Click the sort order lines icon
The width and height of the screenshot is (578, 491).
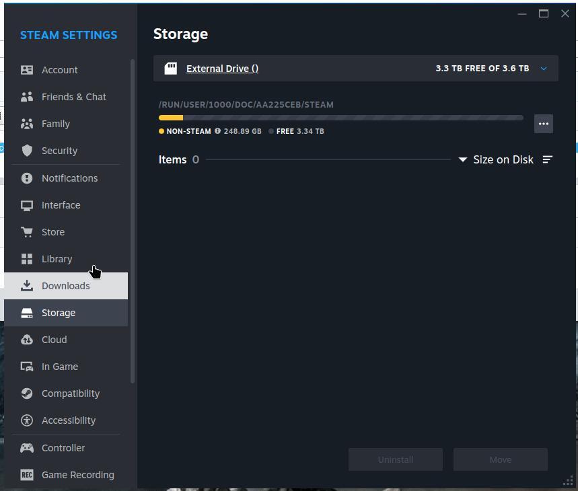(x=548, y=159)
